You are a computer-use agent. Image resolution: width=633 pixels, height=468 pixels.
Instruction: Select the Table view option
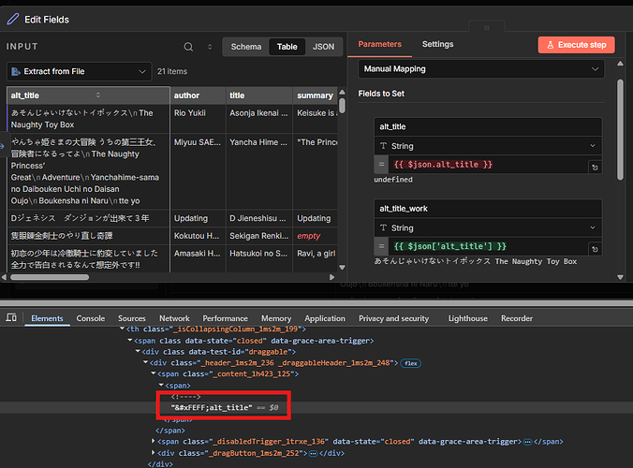pos(287,46)
